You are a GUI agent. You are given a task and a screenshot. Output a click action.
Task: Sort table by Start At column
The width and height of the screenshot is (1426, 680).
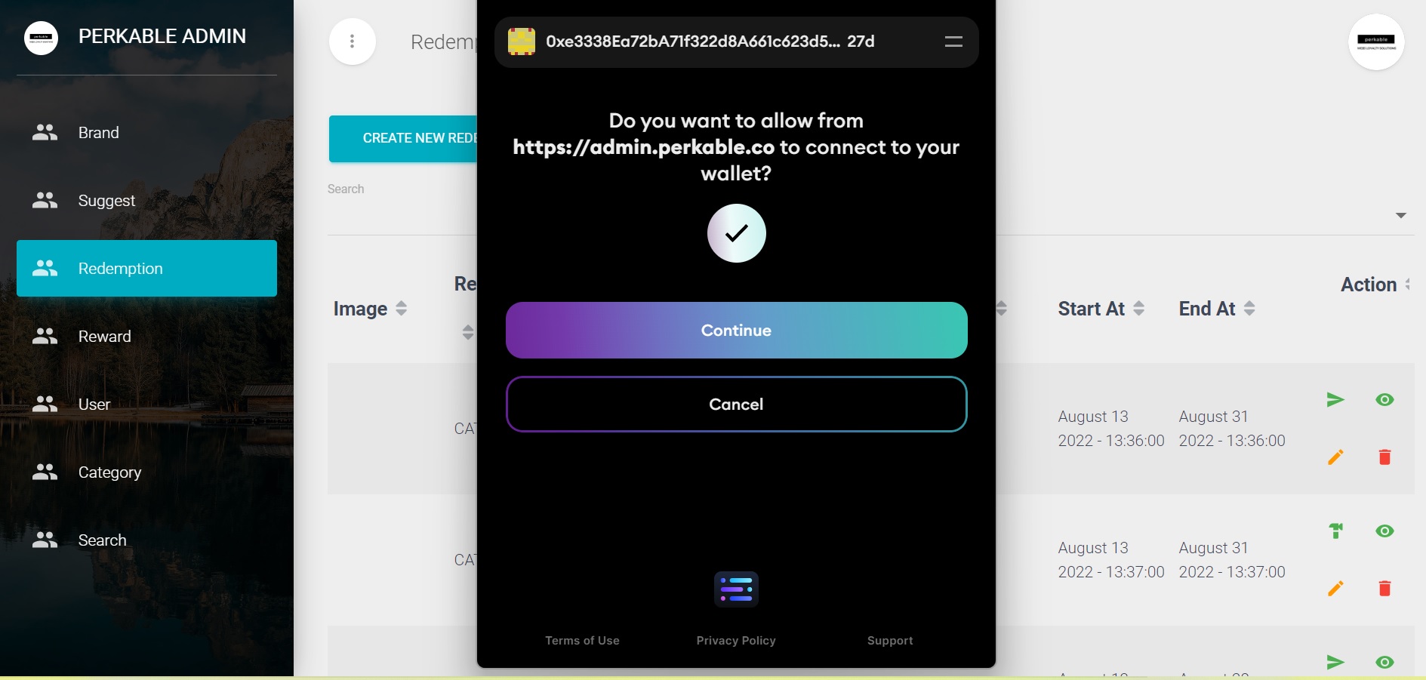click(x=1101, y=309)
